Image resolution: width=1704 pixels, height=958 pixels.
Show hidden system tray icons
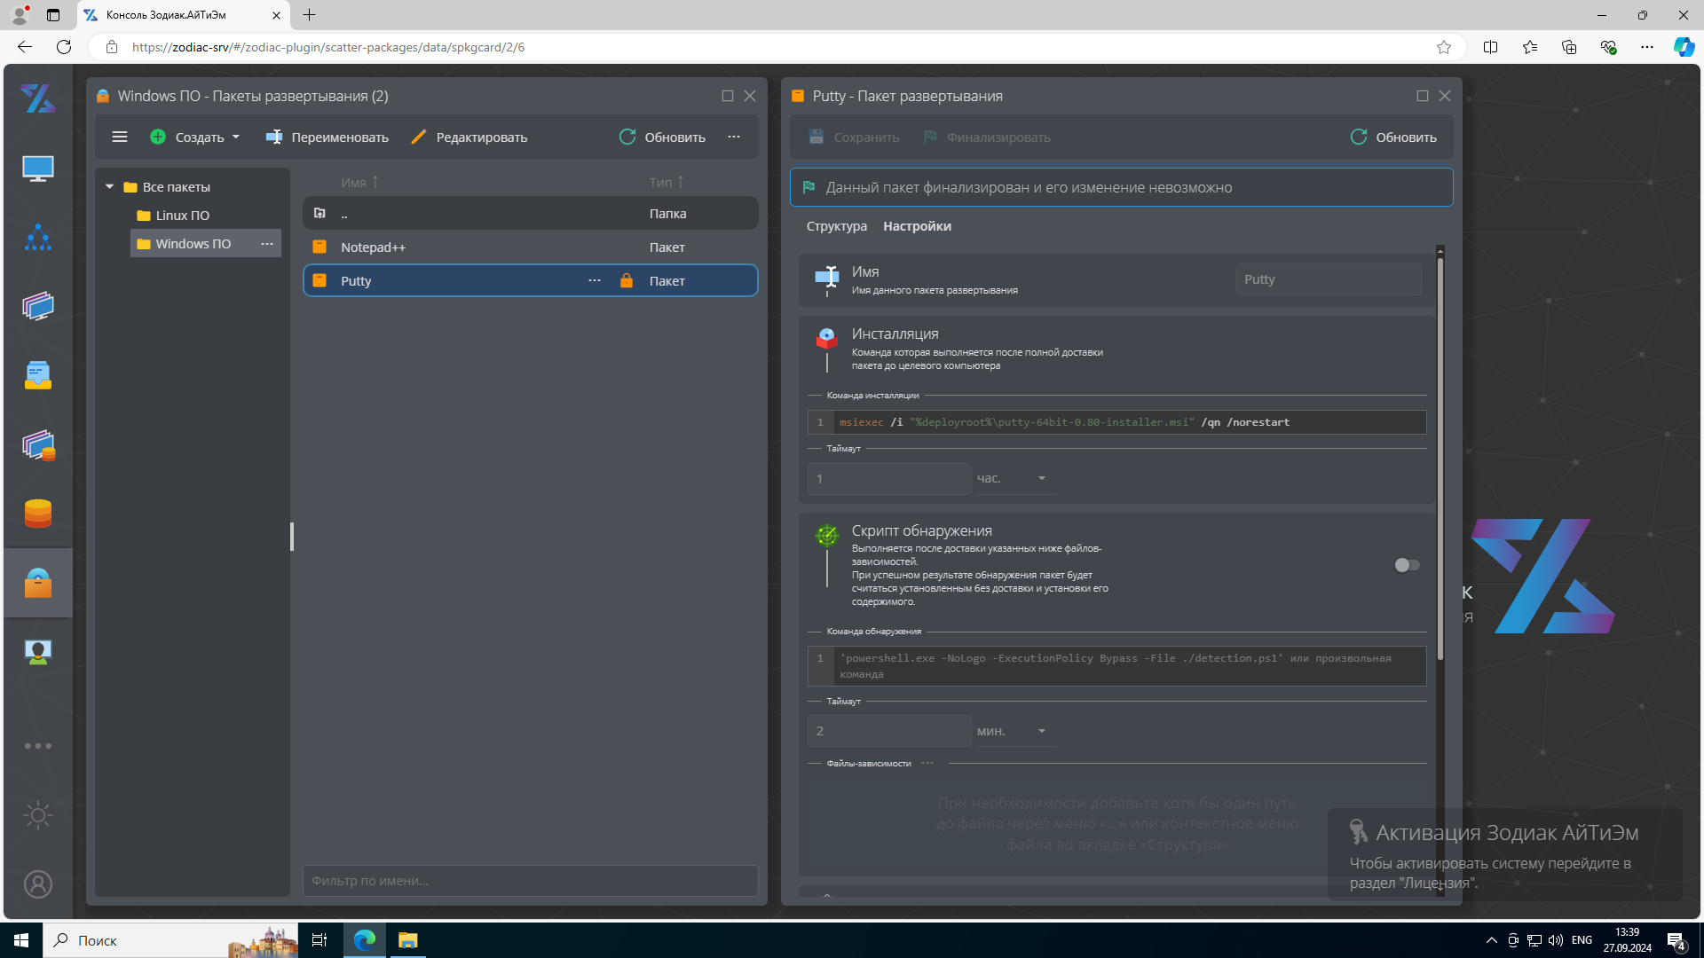tap(1491, 940)
